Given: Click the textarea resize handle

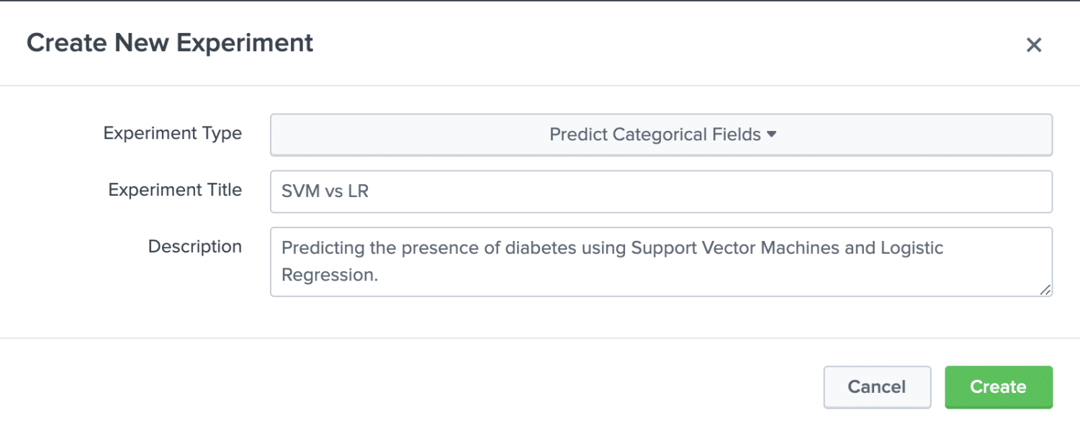Looking at the screenshot, I should (1045, 291).
